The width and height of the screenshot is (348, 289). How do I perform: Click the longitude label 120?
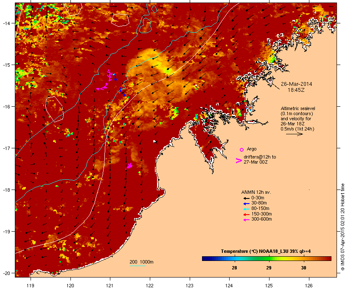(70, 286)
